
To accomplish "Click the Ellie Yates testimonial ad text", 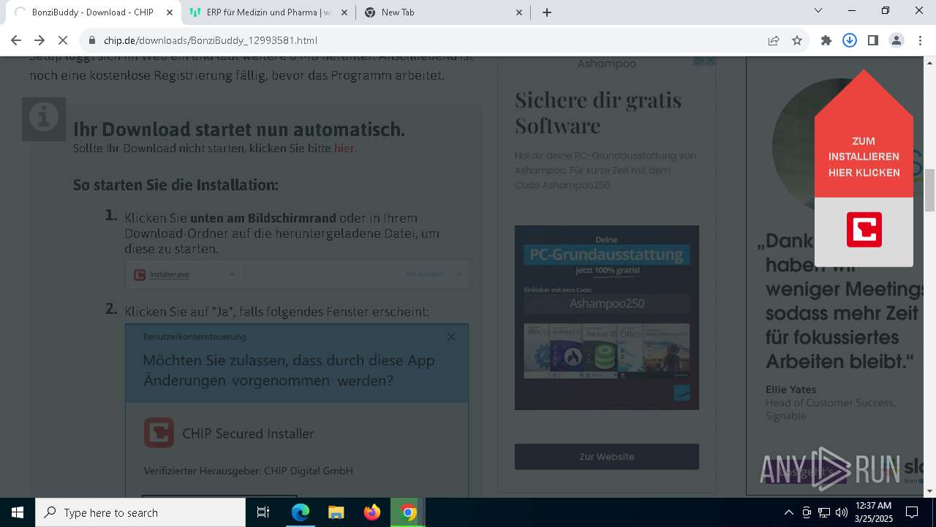I will (x=790, y=389).
